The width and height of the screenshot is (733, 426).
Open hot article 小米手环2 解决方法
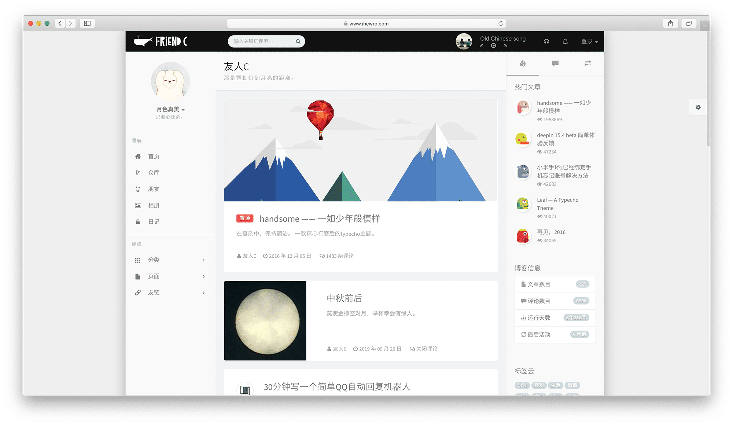564,172
